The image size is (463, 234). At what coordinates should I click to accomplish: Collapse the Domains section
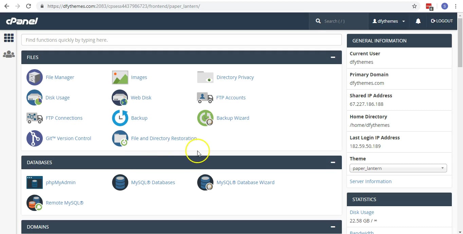[333, 227]
